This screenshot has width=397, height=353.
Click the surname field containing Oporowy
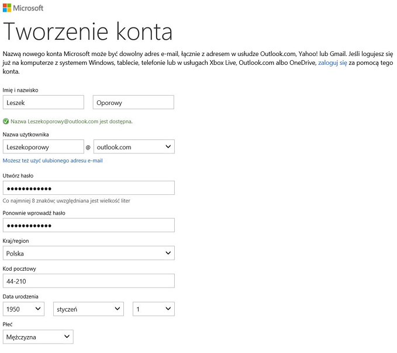[133, 102]
